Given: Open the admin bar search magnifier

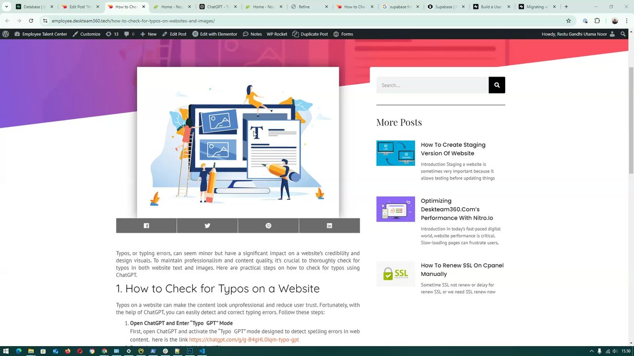Looking at the screenshot, I should pyautogui.click(x=623, y=34).
